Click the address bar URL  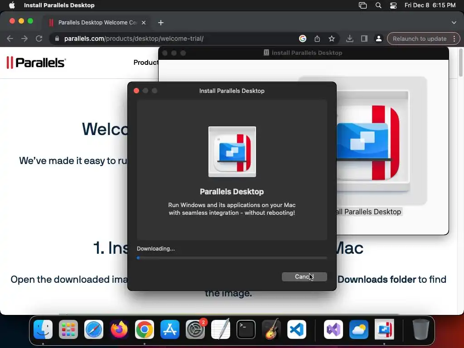134,39
